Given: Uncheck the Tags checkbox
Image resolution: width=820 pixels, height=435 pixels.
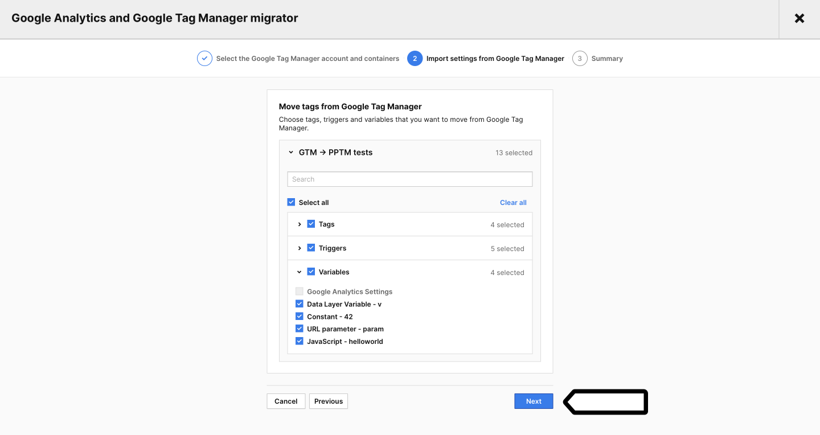Looking at the screenshot, I should (311, 224).
